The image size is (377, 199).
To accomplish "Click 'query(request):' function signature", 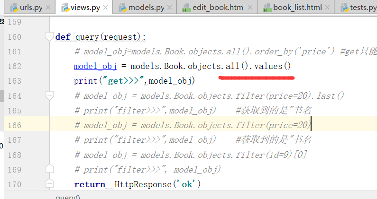I will tap(110, 37).
